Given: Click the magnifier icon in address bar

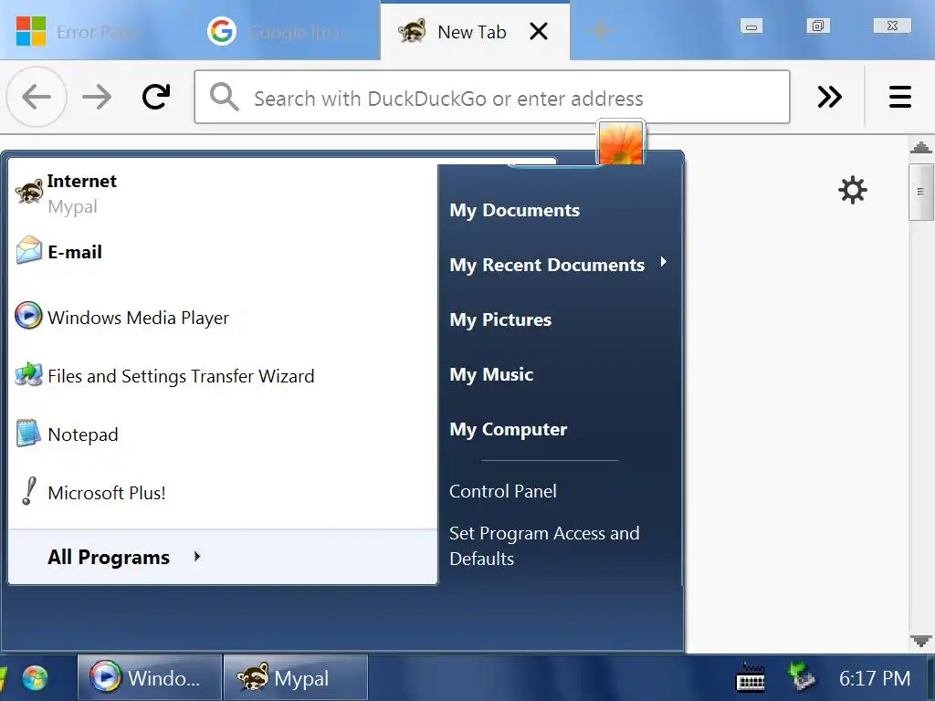Looking at the screenshot, I should [225, 97].
